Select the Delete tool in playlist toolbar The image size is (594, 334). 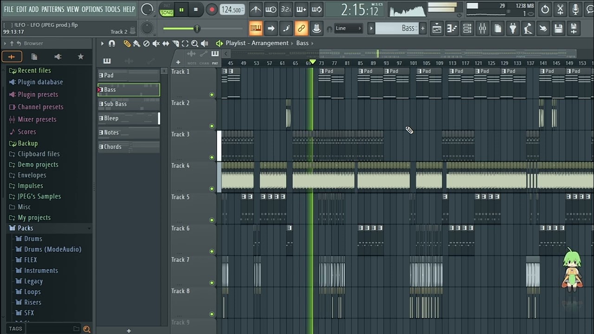(146, 43)
